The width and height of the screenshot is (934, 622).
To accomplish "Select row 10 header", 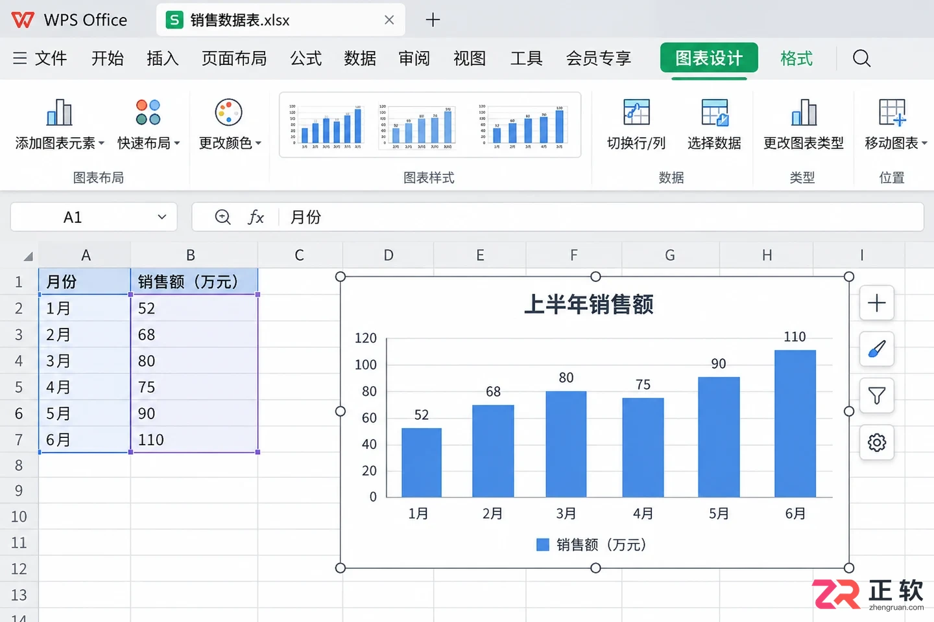I will pos(19,516).
